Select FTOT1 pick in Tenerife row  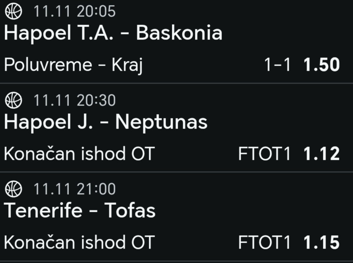point(265,242)
